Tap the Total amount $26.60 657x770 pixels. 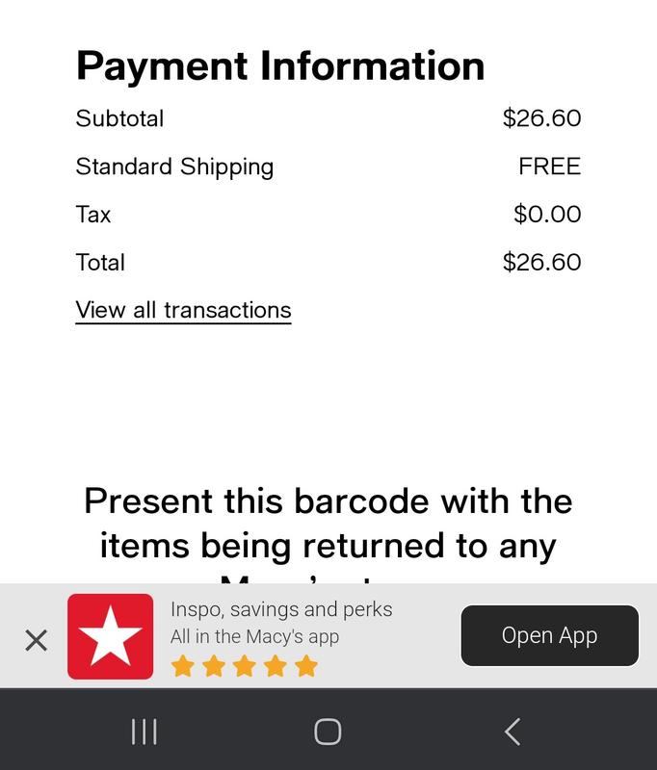click(541, 263)
